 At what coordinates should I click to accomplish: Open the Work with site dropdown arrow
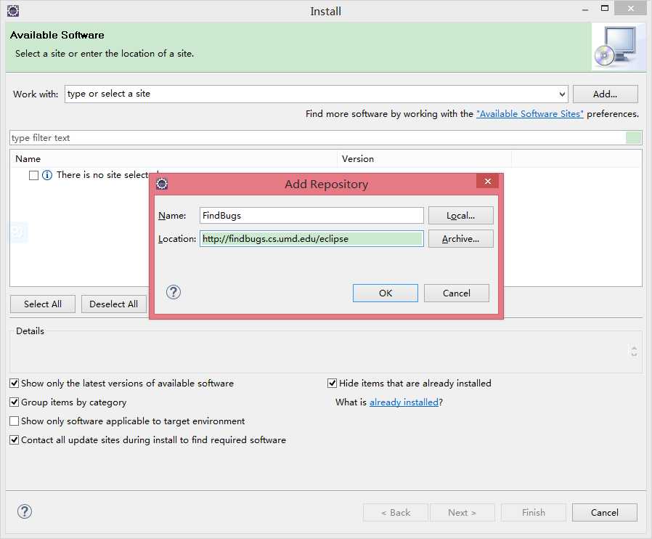click(562, 94)
